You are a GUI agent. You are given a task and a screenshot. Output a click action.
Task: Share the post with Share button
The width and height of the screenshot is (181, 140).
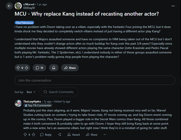(70, 68)
